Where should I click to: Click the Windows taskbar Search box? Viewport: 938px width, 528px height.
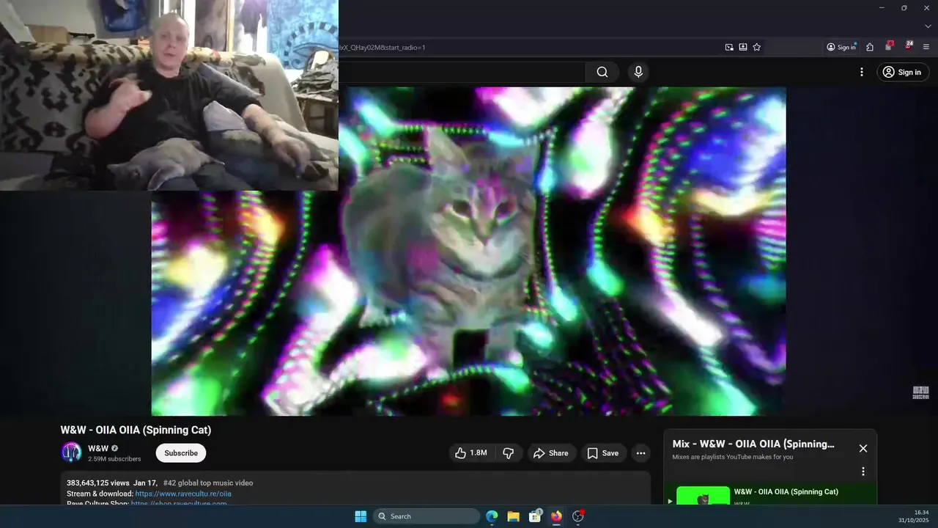tap(426, 516)
